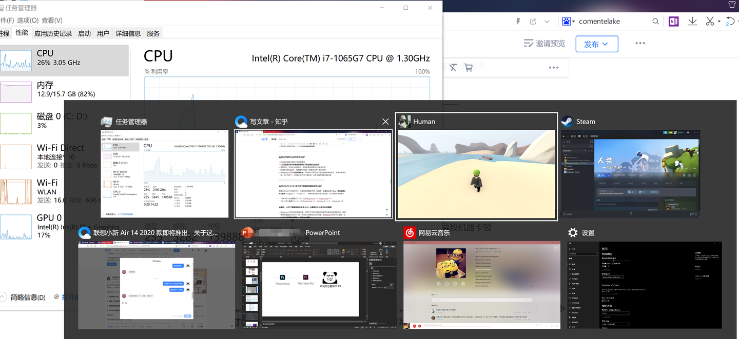Click the clear formatting icon in editor toolbar
739x339 pixels.
(453, 67)
